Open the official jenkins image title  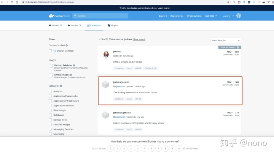click(117, 52)
